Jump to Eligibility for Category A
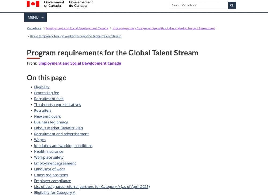 coord(54,192)
